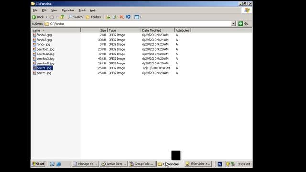
Task: Open the Help menu
Action: tap(93, 11)
